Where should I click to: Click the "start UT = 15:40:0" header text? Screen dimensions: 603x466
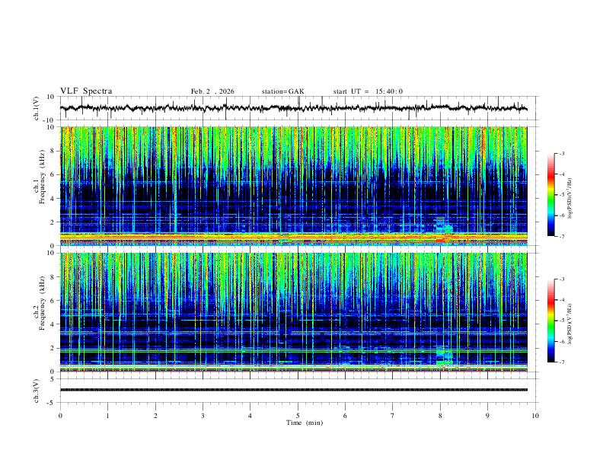(x=368, y=91)
